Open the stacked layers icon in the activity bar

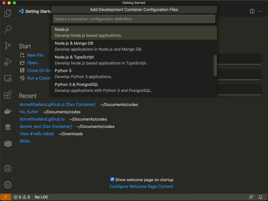click(8, 144)
